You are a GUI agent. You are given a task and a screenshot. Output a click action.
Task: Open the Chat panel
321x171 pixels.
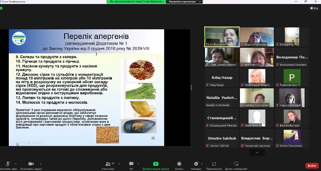131,164
